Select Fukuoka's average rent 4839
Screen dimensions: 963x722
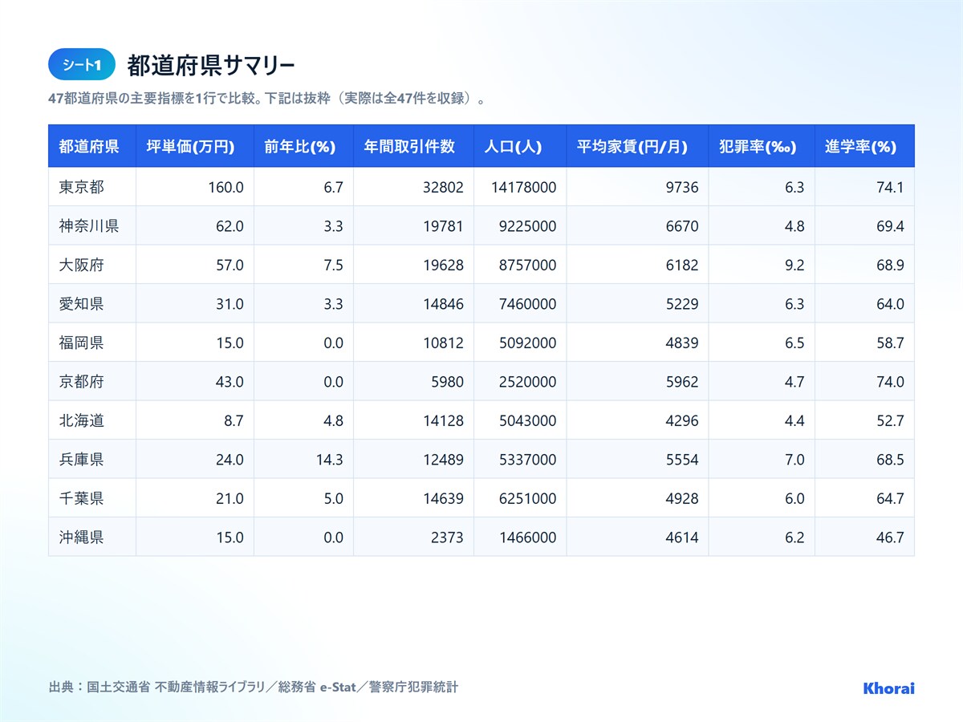(x=637, y=343)
